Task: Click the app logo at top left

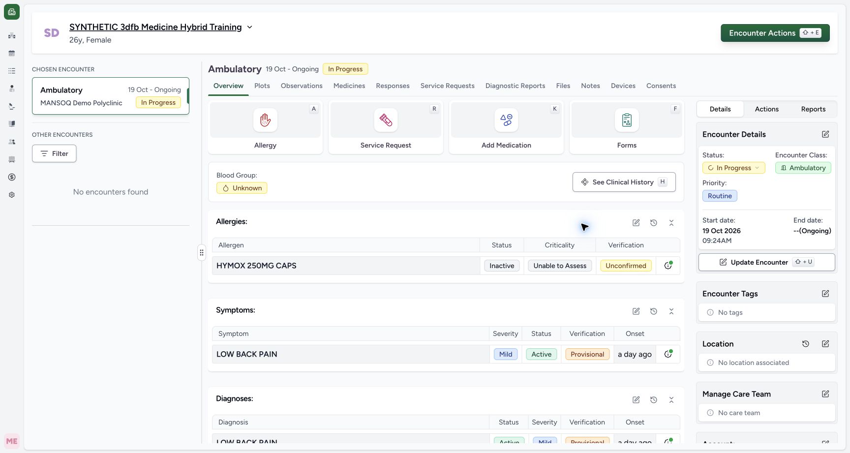Action: point(12,12)
